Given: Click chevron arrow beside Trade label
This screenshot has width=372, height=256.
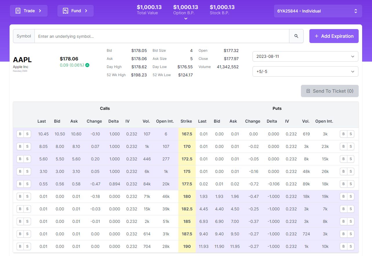Looking at the screenshot, I should [x=40, y=11].
